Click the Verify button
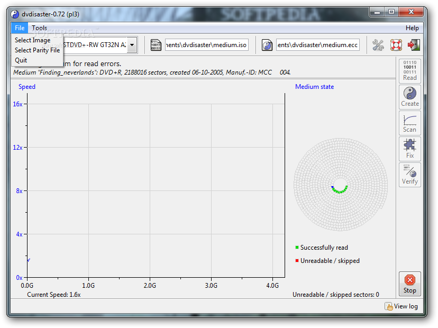438x328 pixels. (410, 175)
